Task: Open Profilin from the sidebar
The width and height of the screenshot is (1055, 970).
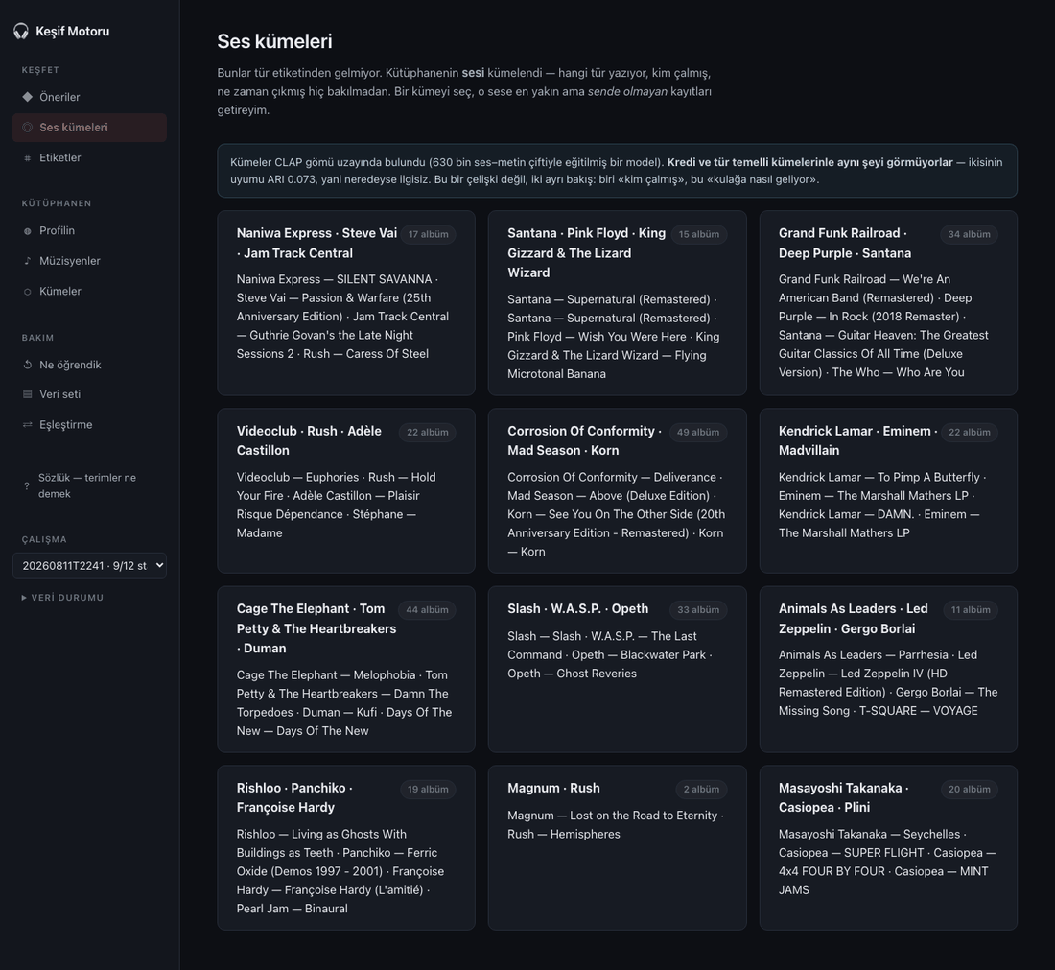Action: [x=89, y=231]
